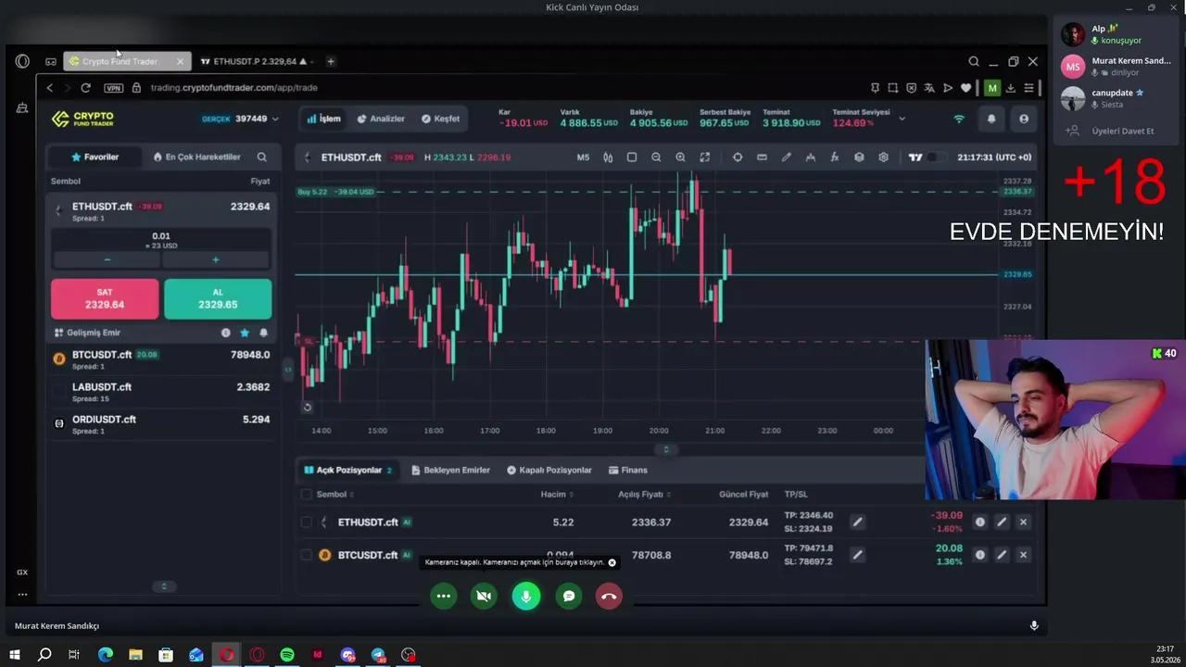The width and height of the screenshot is (1186, 667).
Task: Click the star icon beside Gelişmiş Emir
Action: 245,333
